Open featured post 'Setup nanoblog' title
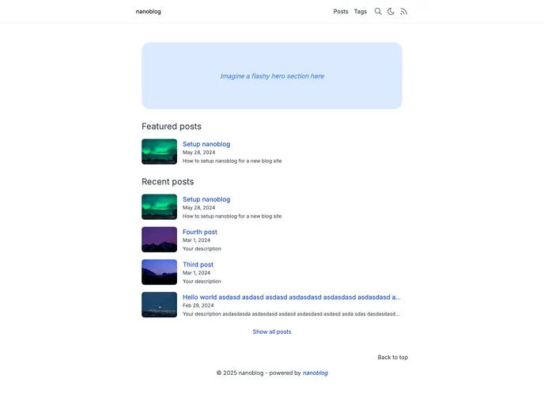This screenshot has width=544, height=405. point(206,144)
